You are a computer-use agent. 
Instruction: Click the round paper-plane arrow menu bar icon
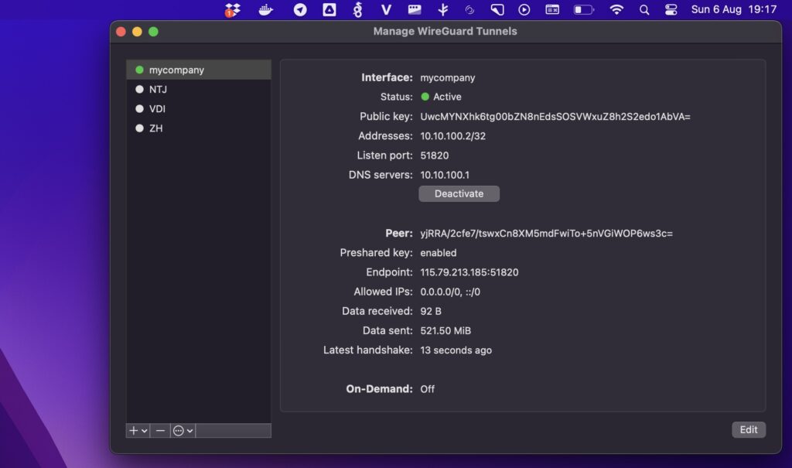(300, 9)
